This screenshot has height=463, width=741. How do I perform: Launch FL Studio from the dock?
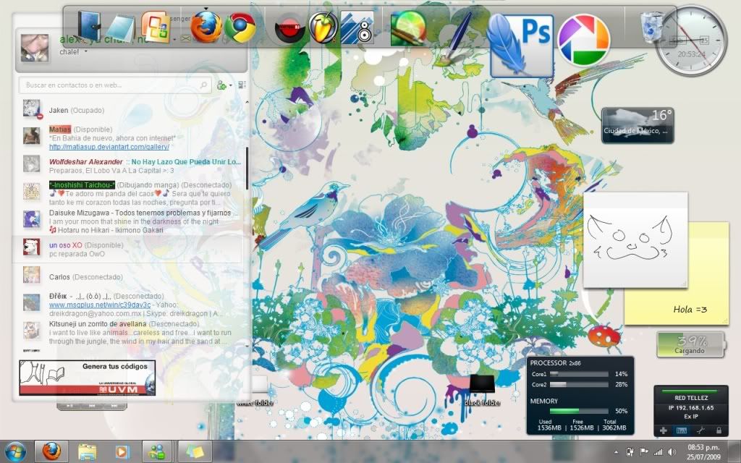coord(323,27)
